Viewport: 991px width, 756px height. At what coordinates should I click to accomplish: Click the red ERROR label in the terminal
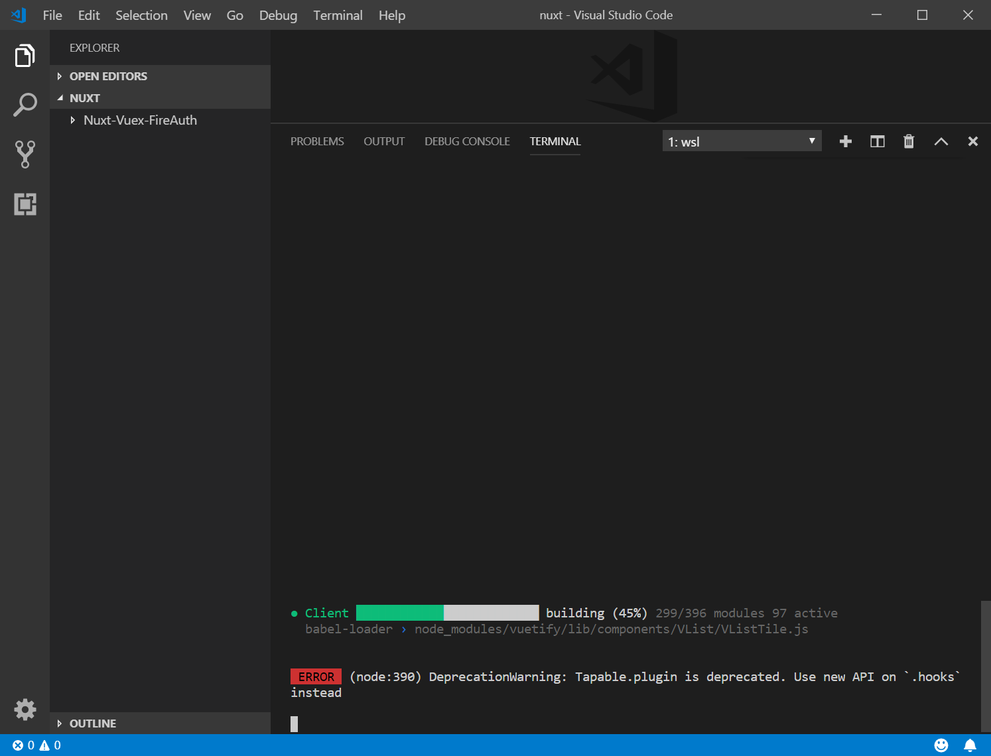tap(316, 676)
